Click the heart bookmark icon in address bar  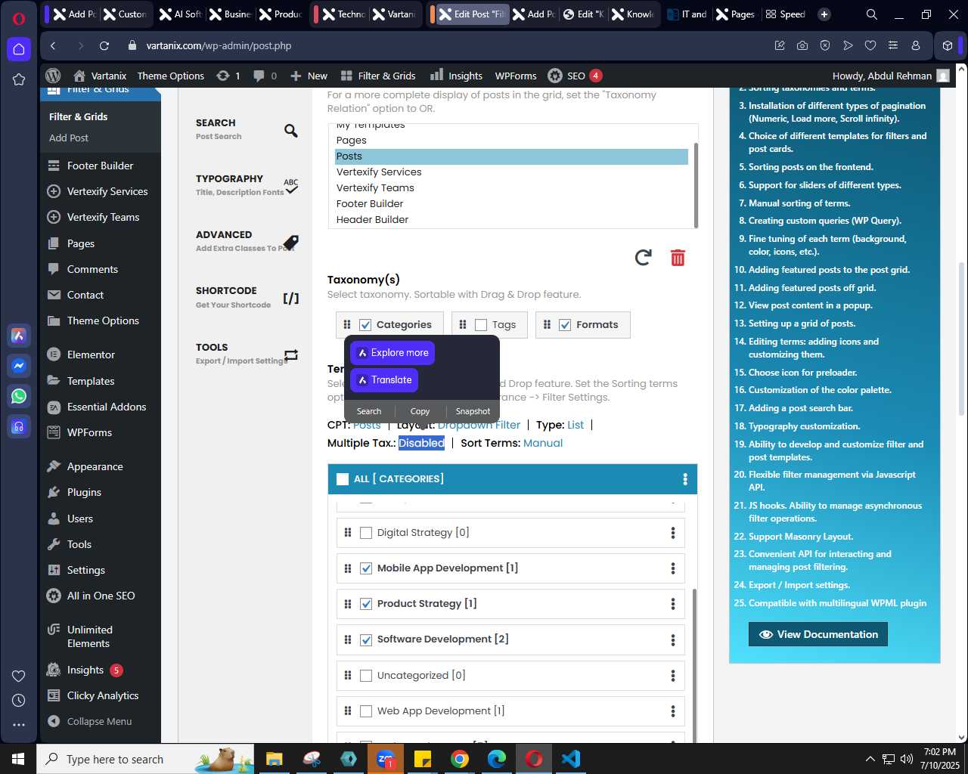click(870, 45)
